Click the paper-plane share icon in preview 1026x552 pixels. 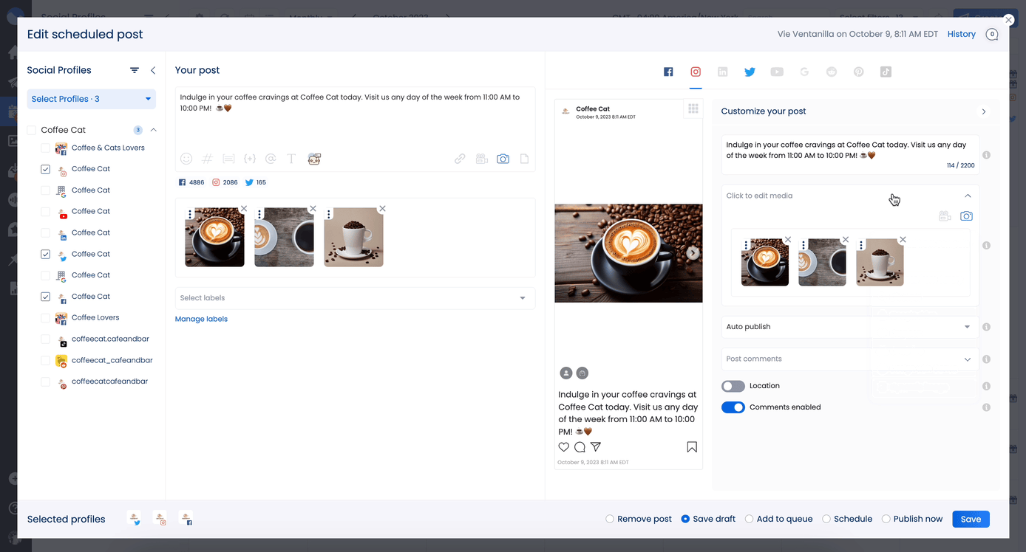[596, 446]
